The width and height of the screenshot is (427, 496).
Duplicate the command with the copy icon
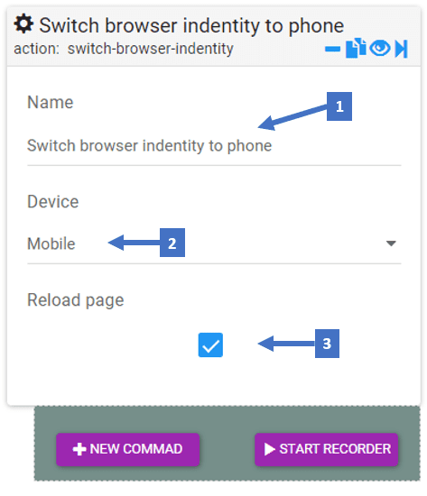(x=356, y=48)
